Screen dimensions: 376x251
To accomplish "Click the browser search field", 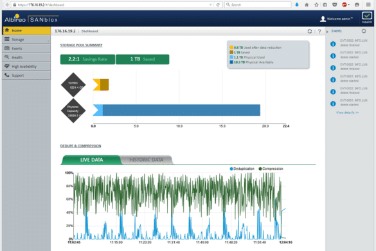I will click(258, 5).
